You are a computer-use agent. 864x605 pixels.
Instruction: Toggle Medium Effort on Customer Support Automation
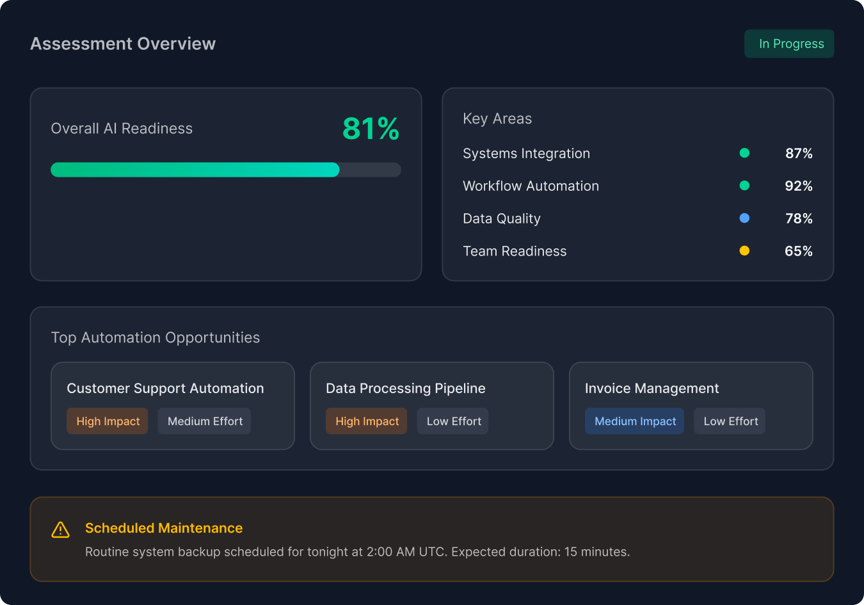click(x=204, y=421)
